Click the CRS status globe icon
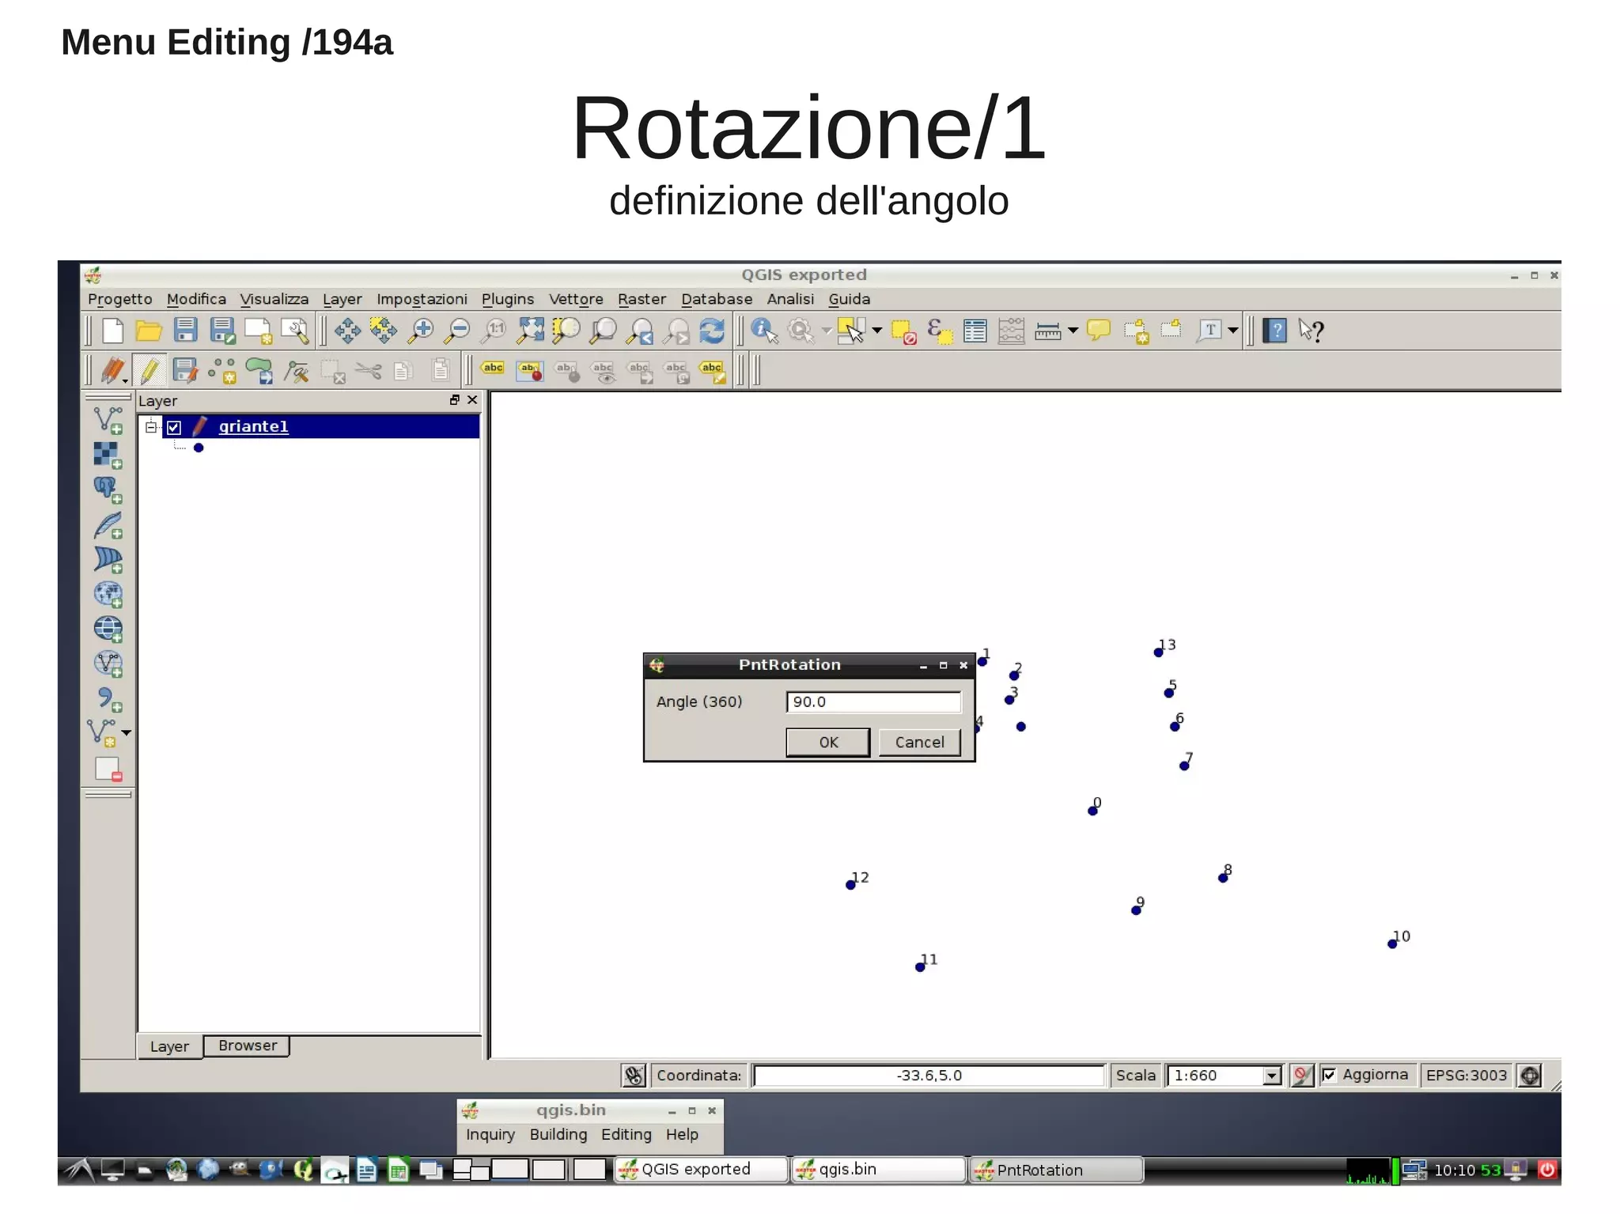The height and width of the screenshot is (1214, 1620). [x=1531, y=1076]
